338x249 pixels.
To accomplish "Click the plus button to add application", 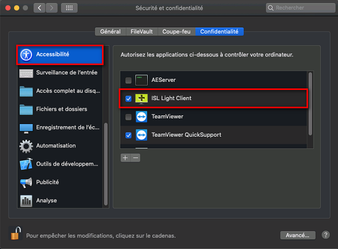I will click(125, 158).
